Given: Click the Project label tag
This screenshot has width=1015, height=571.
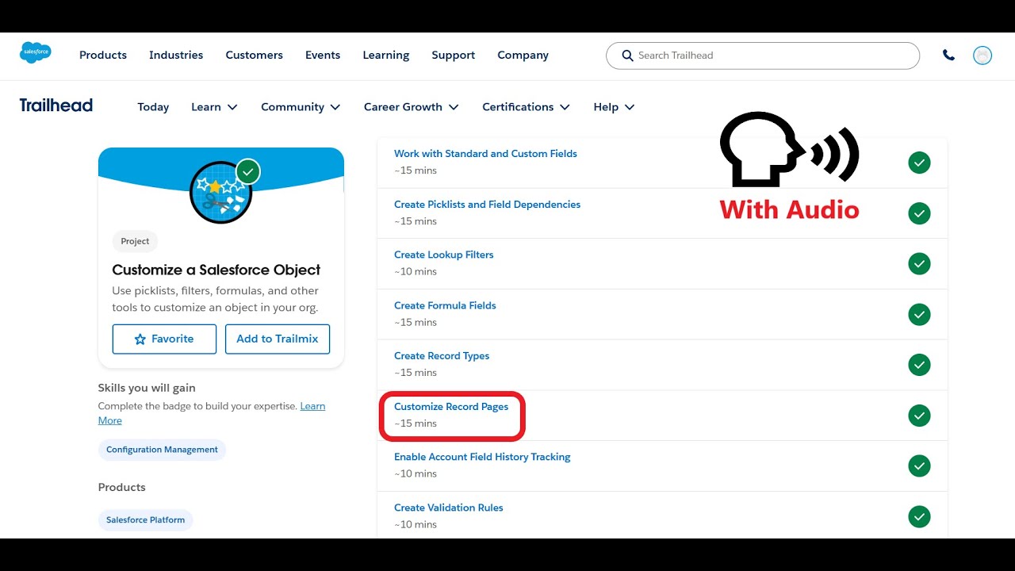Looking at the screenshot, I should pos(135,241).
